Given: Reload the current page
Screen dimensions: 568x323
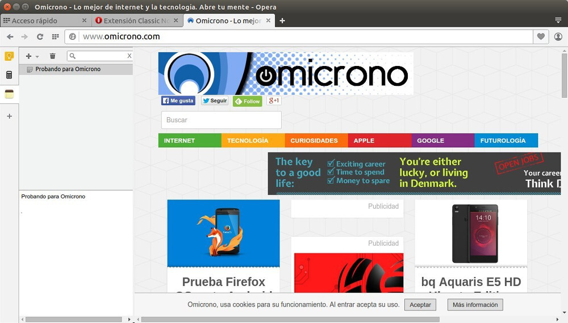Looking at the screenshot, I should [x=40, y=37].
